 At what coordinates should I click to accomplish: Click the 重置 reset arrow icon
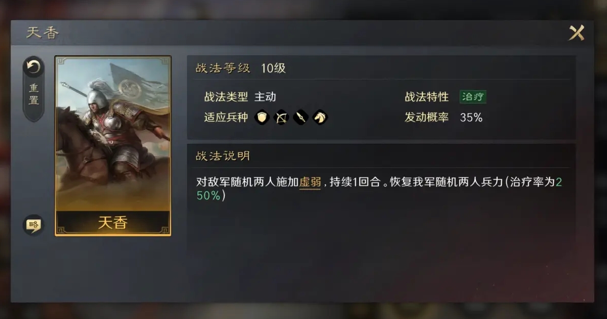[33, 67]
